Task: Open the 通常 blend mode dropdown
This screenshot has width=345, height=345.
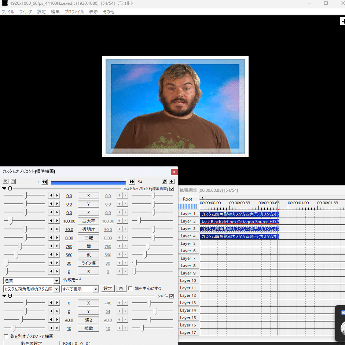Action: (x=56, y=280)
